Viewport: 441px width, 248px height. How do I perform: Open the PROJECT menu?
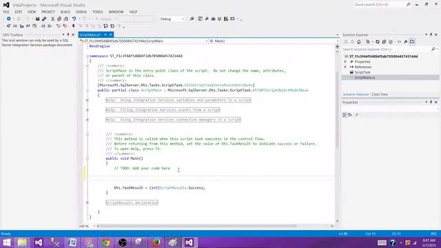click(x=48, y=12)
